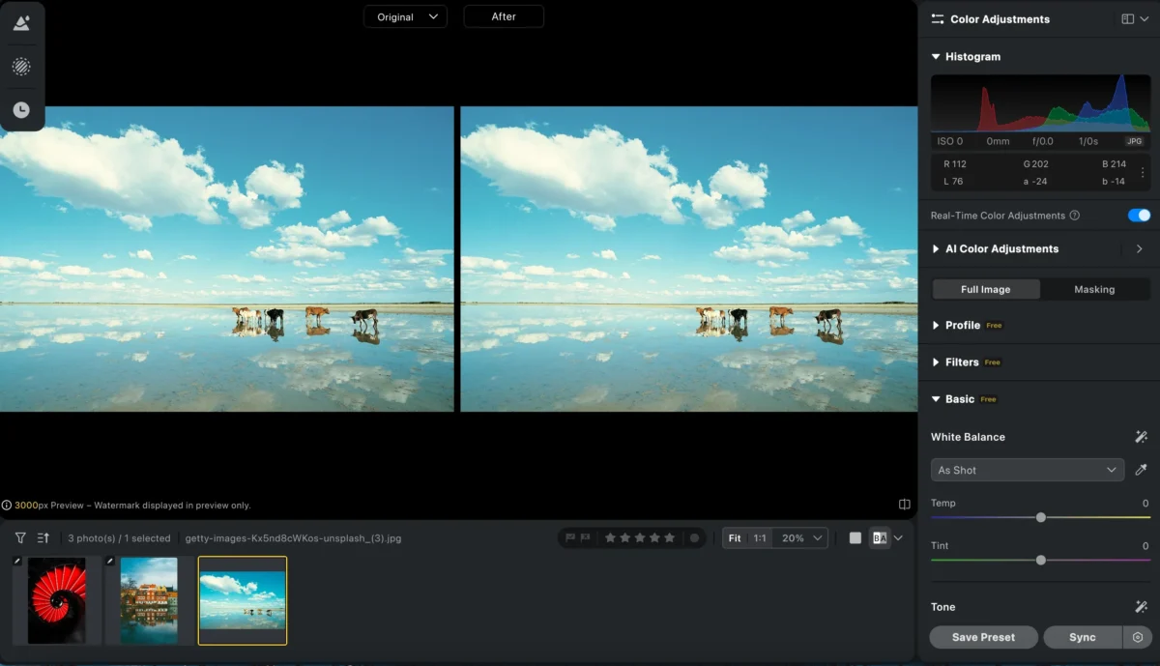Open sync settings hexagon icon
Image resolution: width=1160 pixels, height=666 pixels.
(x=1138, y=637)
